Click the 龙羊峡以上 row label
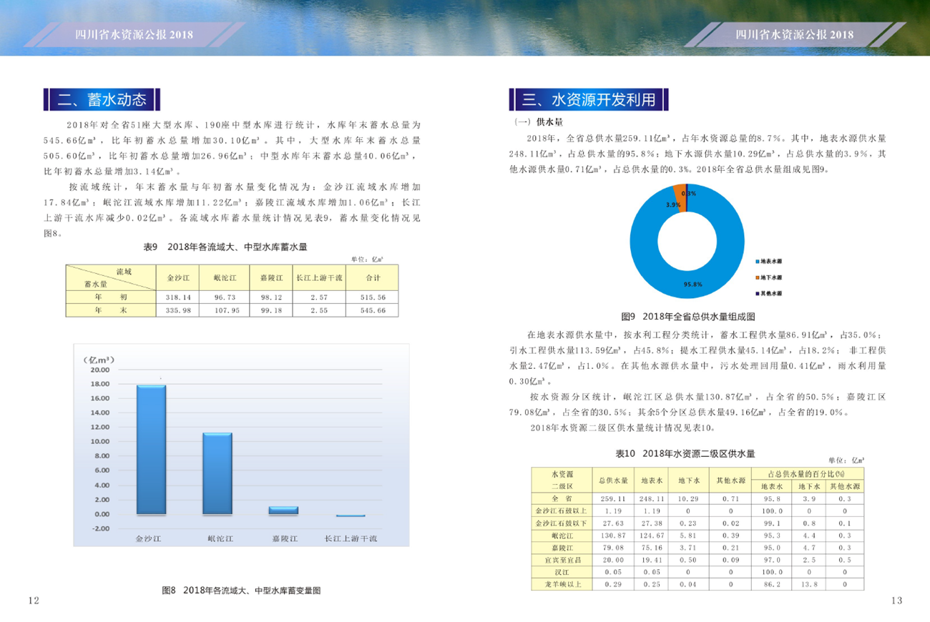 pyautogui.click(x=562, y=584)
